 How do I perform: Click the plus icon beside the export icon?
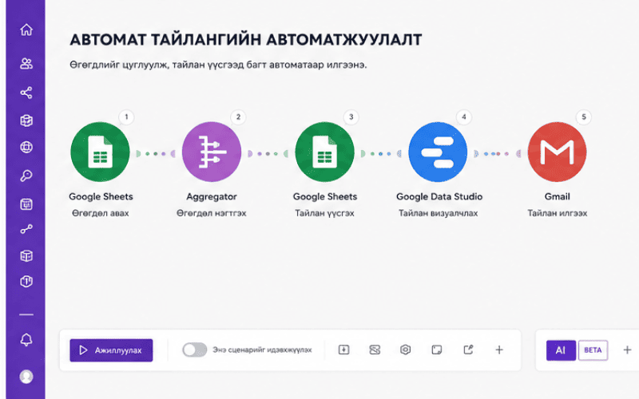499,350
